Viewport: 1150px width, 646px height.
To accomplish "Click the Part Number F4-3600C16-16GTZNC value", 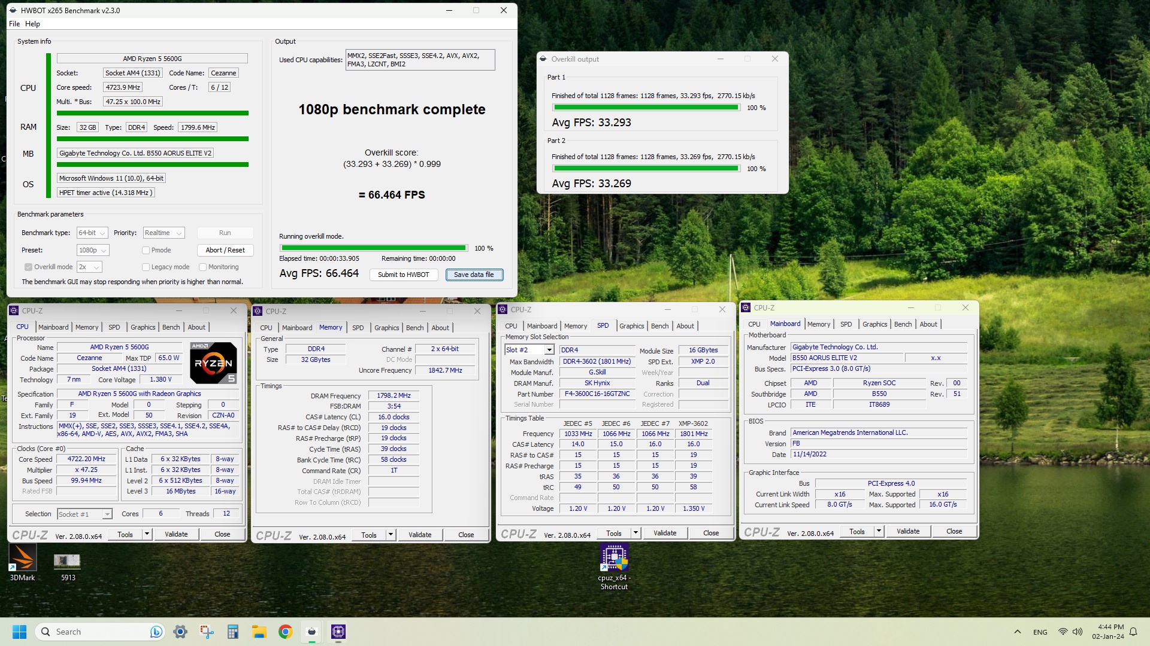I will tap(597, 394).
